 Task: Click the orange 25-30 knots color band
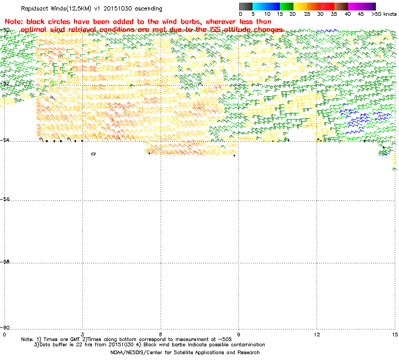point(314,6)
